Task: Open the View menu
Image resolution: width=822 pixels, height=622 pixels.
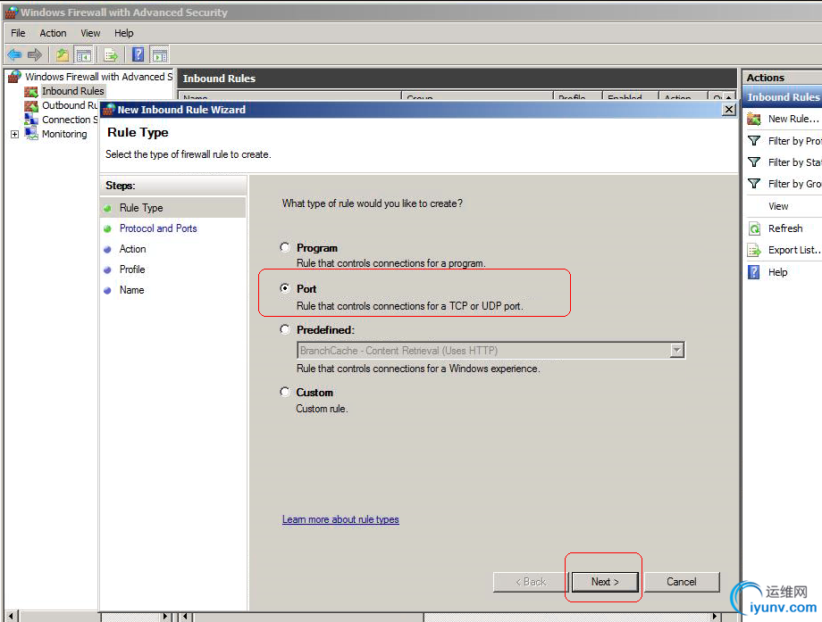Action: pyautogui.click(x=90, y=33)
